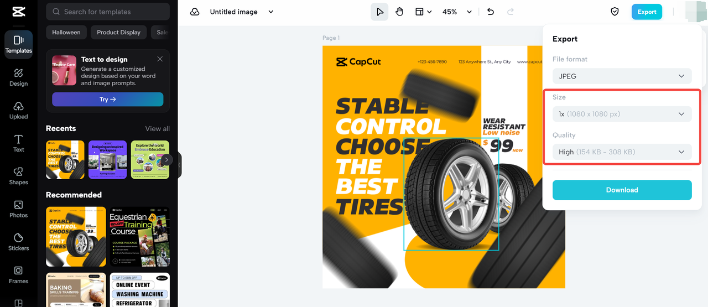Image resolution: width=708 pixels, height=307 pixels.
Task: Open the Text sidebar tab
Action: coord(18,143)
